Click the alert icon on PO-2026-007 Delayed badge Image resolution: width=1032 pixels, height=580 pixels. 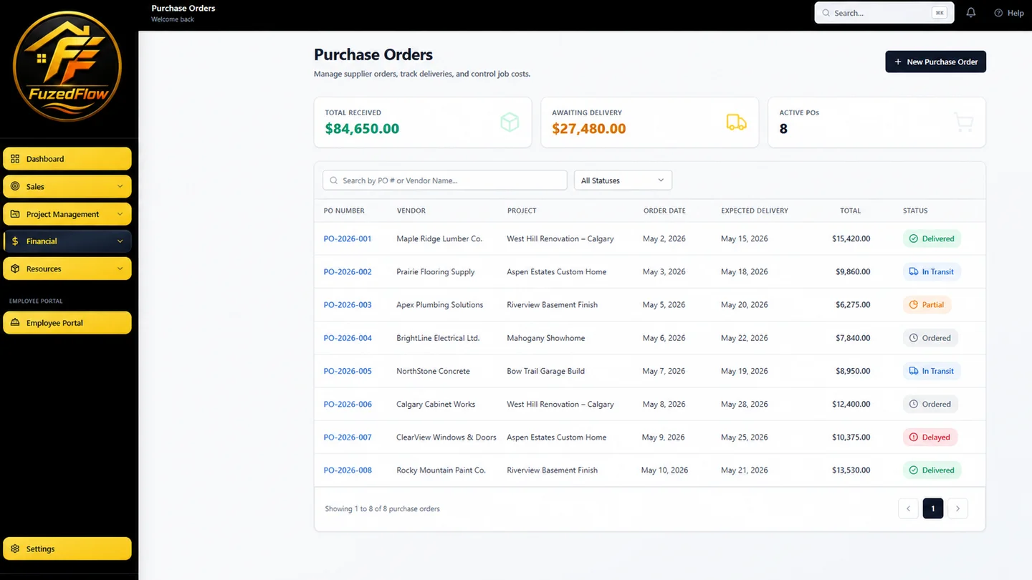914,438
